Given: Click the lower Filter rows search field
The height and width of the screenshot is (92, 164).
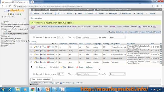Looking at the screenshot, I should (x=87, y=74).
